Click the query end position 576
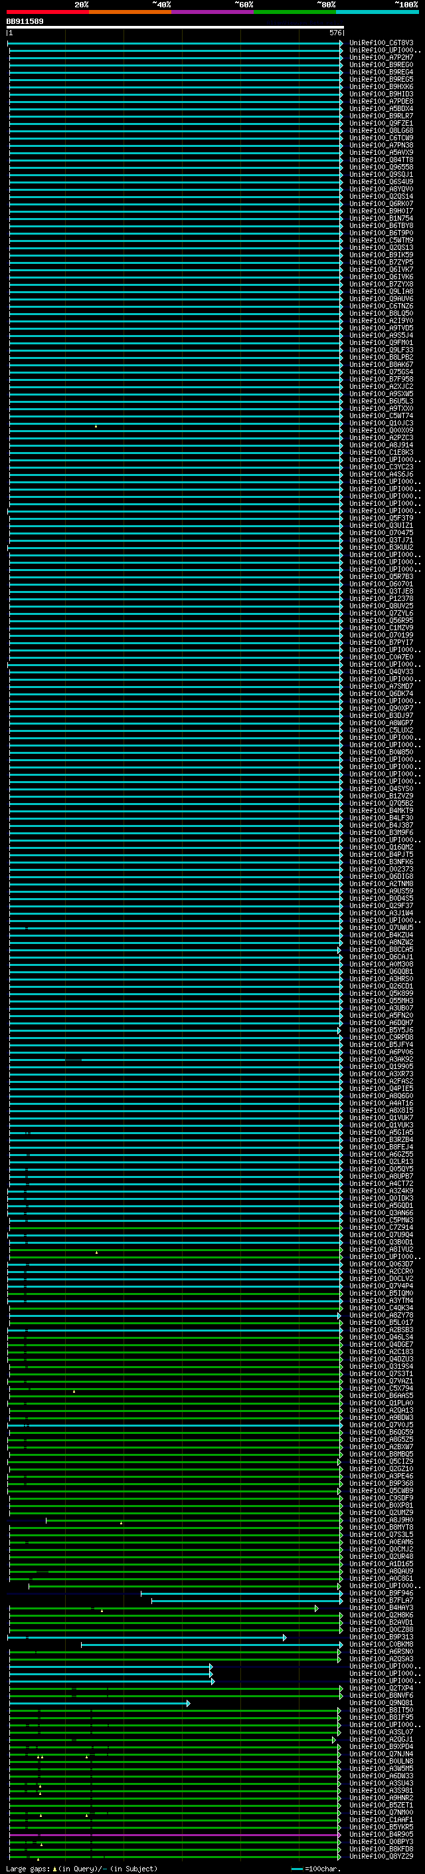Image resolution: width=425 pixels, height=1874 pixels. [335, 33]
